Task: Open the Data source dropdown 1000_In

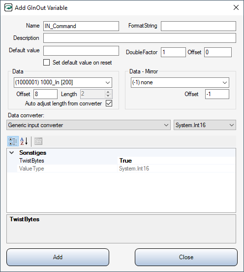Action: (63, 82)
